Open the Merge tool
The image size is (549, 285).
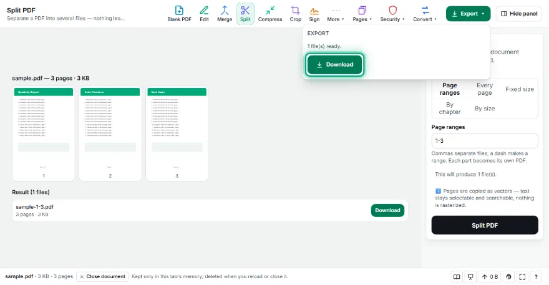225,14
